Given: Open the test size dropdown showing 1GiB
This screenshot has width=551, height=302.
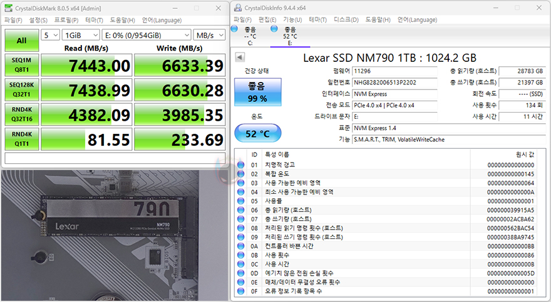Looking at the screenshot, I should [x=81, y=35].
